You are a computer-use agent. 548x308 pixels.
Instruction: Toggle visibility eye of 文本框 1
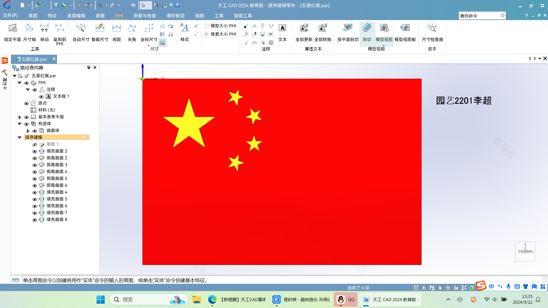[41, 97]
